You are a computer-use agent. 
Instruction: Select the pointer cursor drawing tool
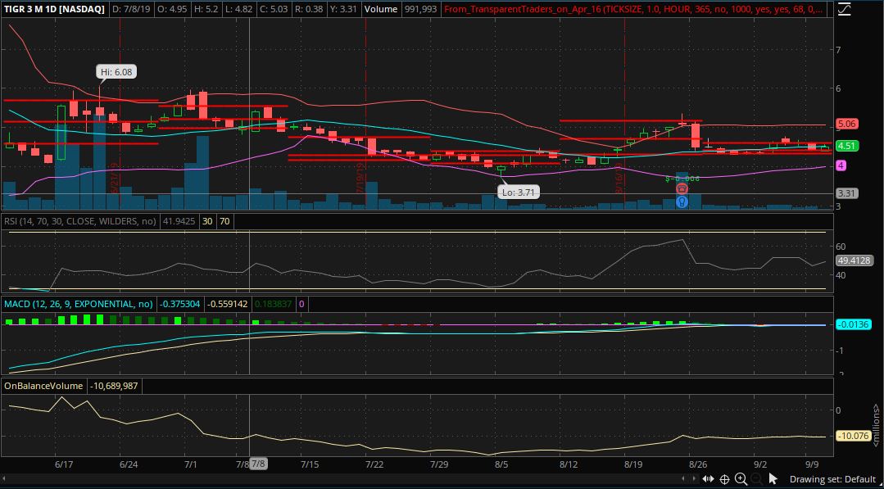point(773,479)
